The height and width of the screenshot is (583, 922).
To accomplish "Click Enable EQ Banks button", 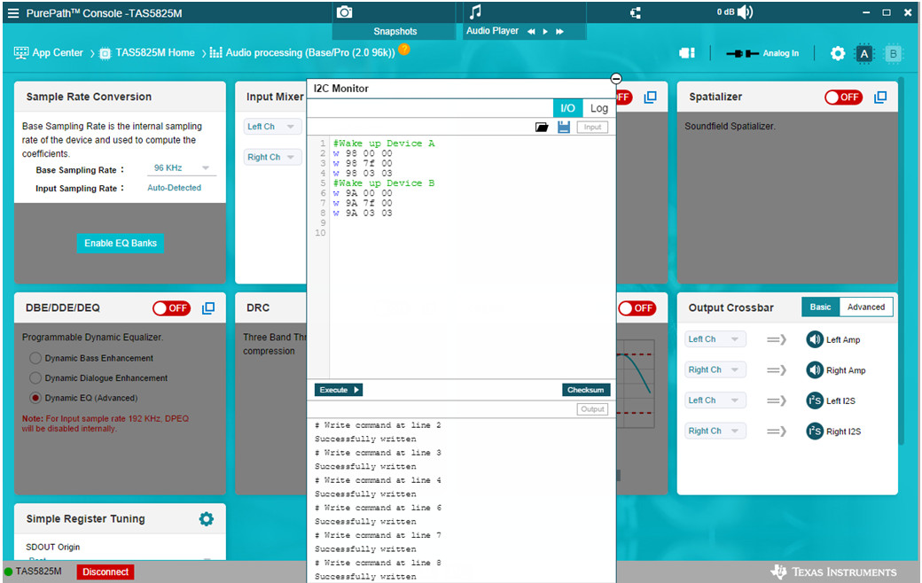I will (x=121, y=244).
